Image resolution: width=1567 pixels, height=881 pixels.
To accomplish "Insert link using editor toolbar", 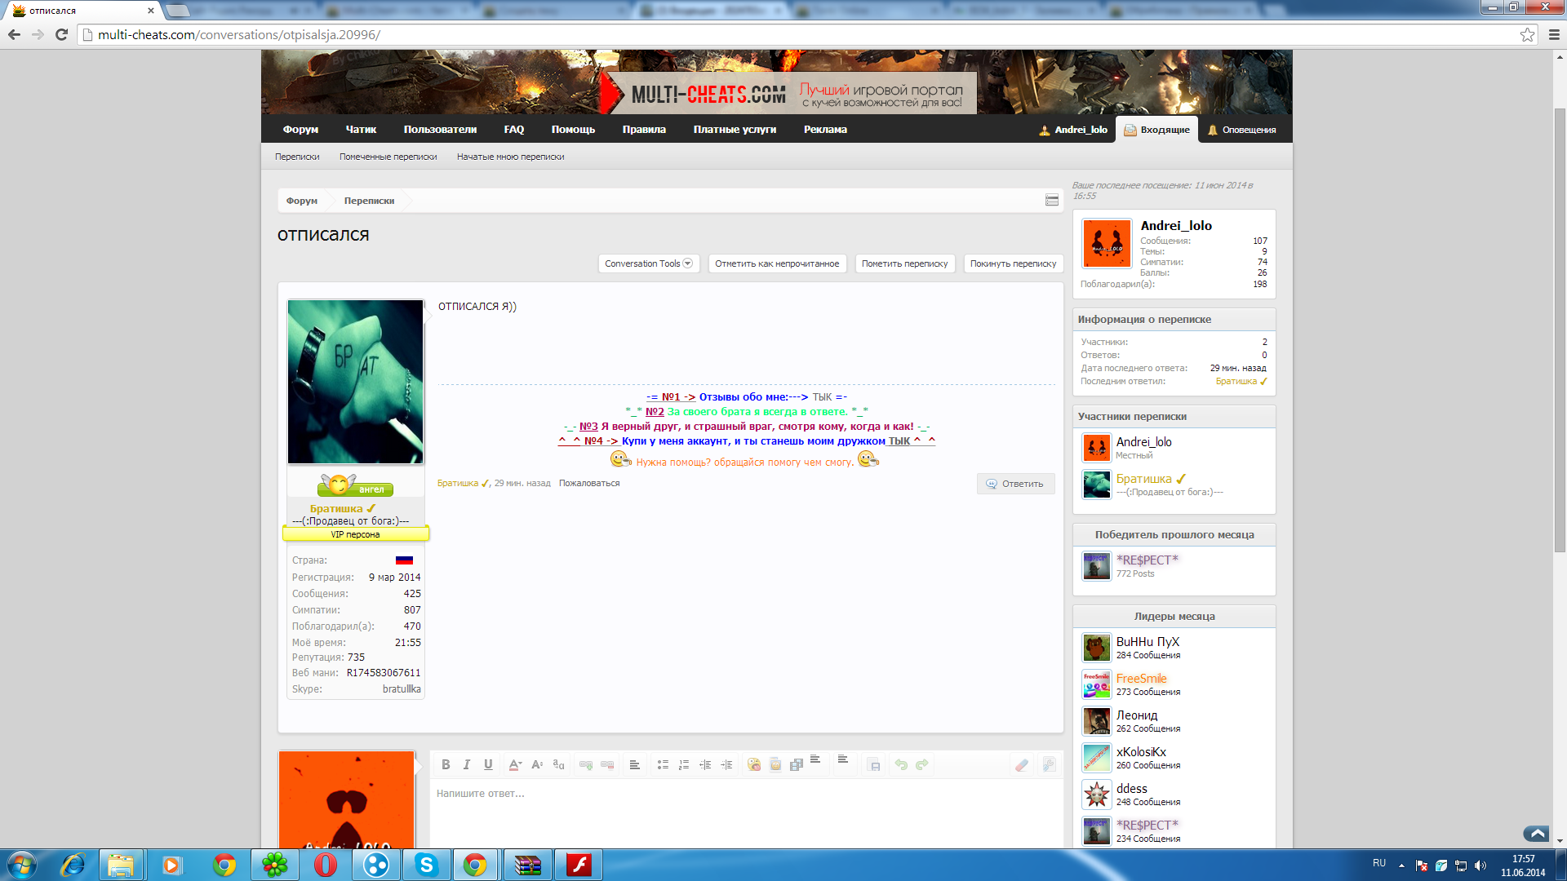I will (586, 764).
